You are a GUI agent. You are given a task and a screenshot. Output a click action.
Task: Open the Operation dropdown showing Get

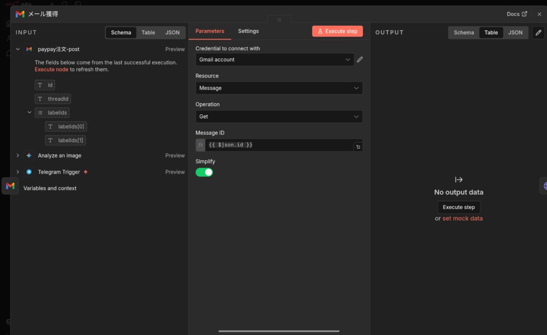click(278, 116)
